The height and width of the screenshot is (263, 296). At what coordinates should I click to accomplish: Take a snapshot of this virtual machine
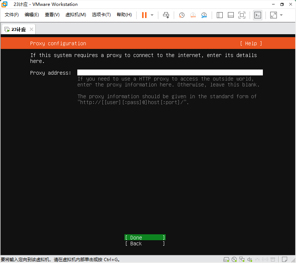(182, 15)
